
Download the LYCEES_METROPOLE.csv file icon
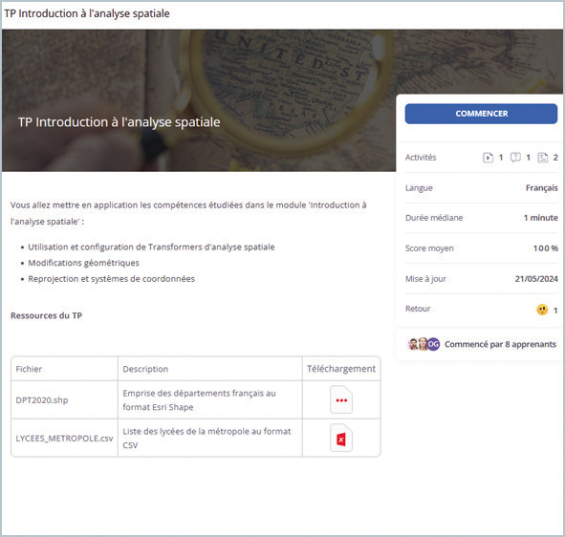click(341, 439)
